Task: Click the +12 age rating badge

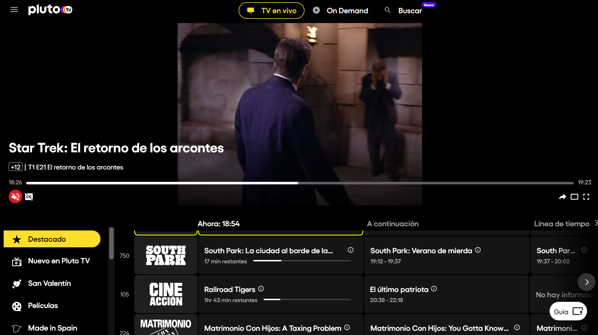Action: [15, 167]
